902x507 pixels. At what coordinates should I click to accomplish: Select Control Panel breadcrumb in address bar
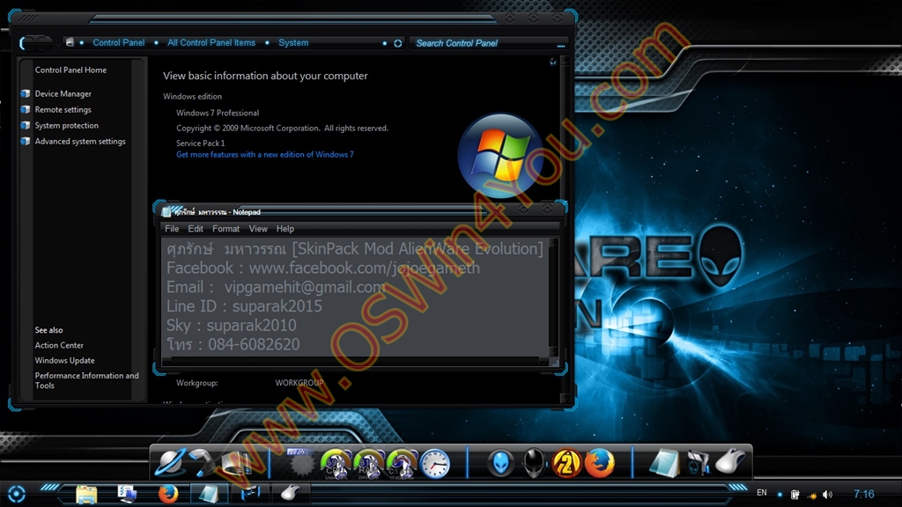(x=119, y=42)
